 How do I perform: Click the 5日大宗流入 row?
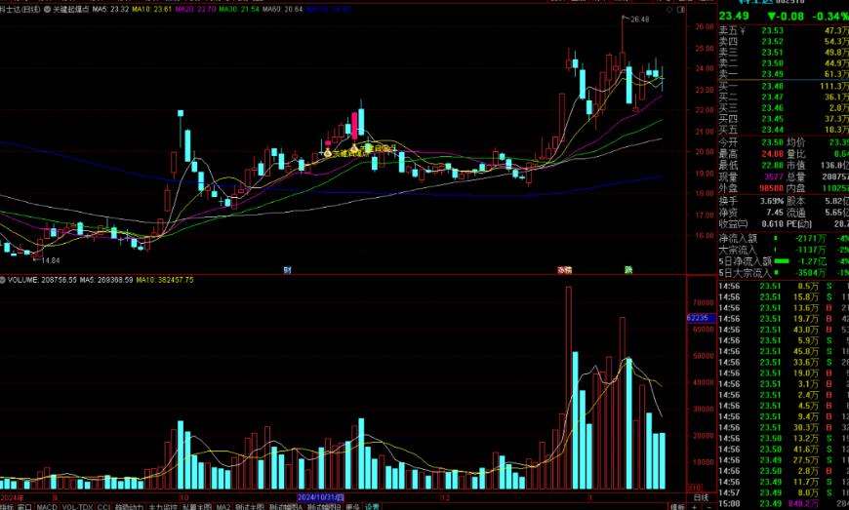[x=784, y=273]
